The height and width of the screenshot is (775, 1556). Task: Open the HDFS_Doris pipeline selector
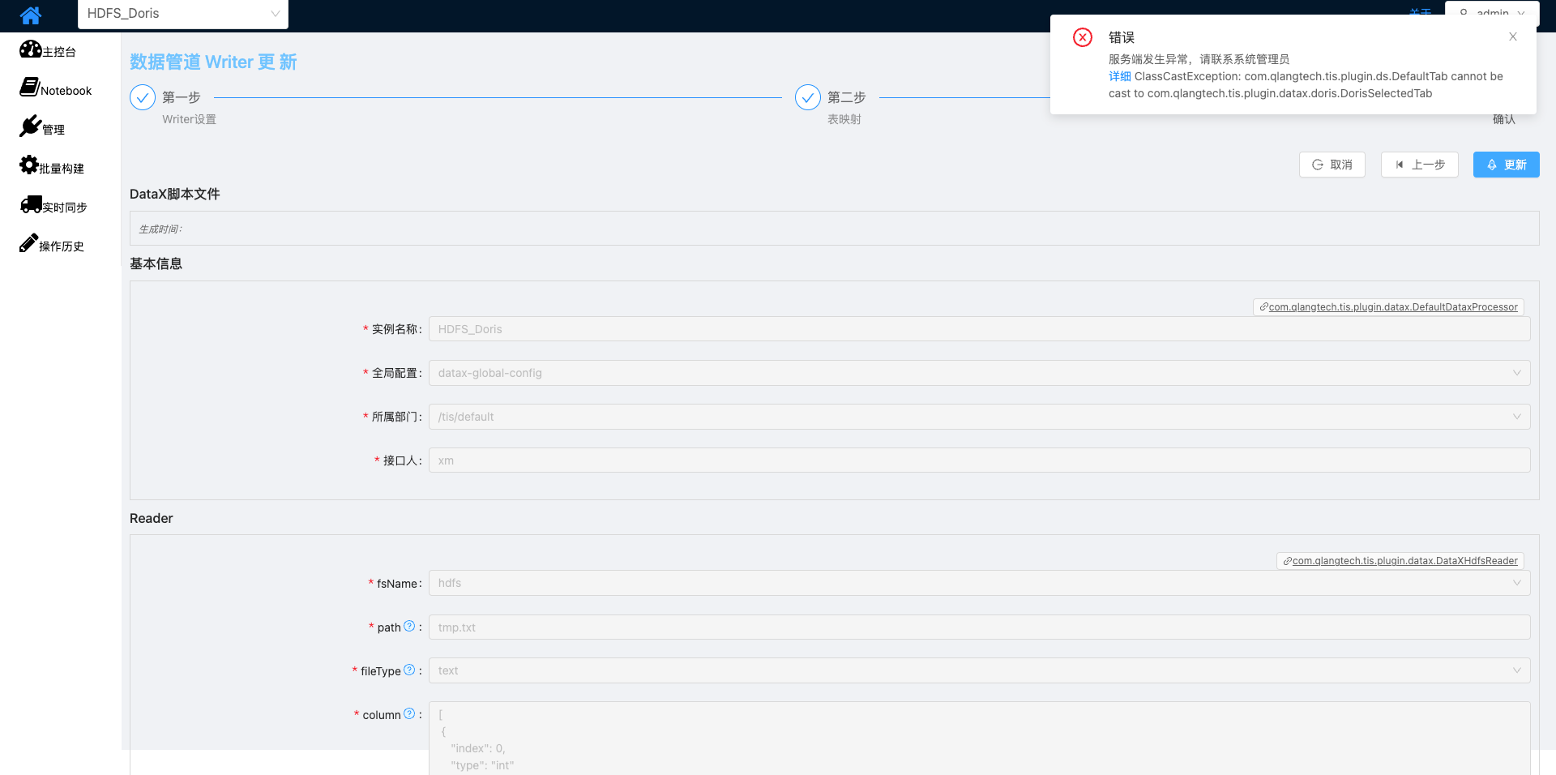182,14
